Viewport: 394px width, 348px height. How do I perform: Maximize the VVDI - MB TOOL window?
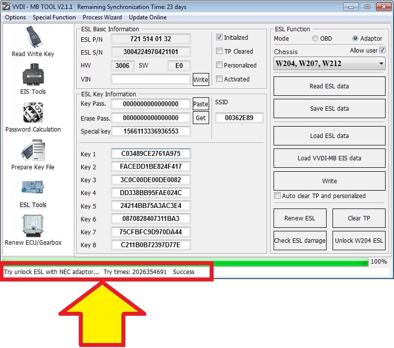point(367,7)
